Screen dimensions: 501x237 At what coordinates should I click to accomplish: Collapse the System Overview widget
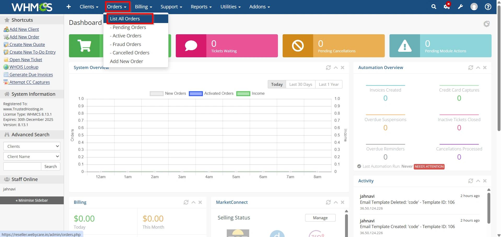336,67
